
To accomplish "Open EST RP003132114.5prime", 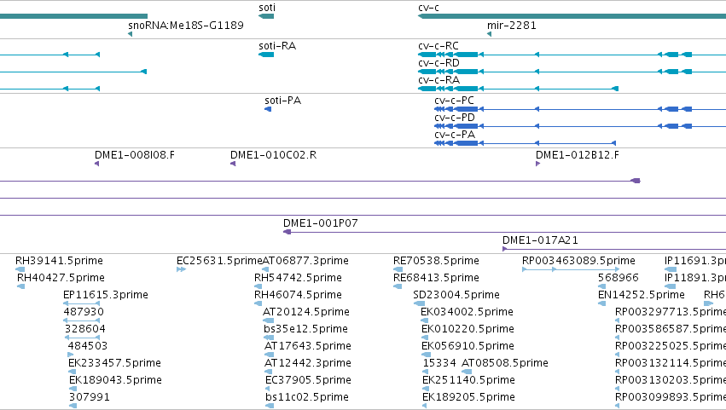I will (x=671, y=363).
